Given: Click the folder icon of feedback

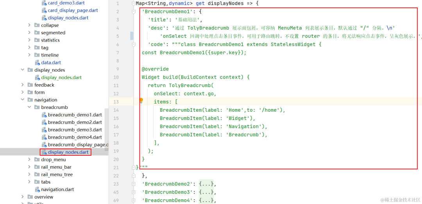Looking at the screenshot, I should (30, 85).
